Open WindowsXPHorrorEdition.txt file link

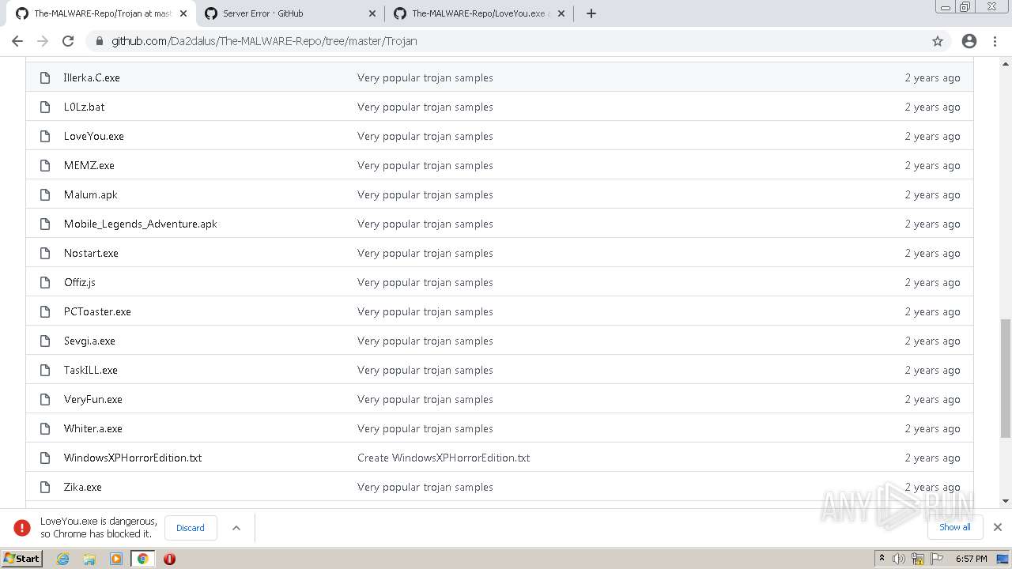pos(133,458)
